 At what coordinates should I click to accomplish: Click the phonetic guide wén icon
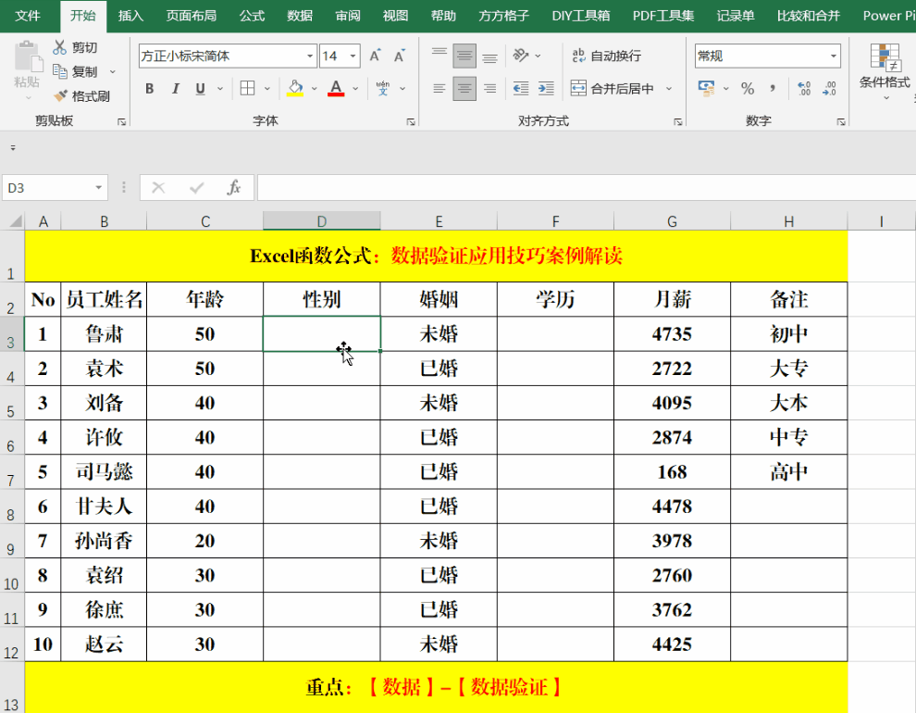click(383, 88)
